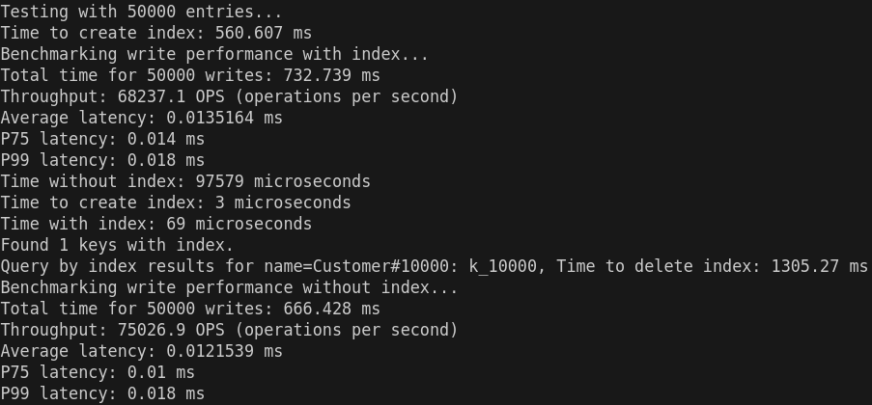Click the 732.739 ms total write time
This screenshot has height=405, width=872.
click(x=332, y=75)
